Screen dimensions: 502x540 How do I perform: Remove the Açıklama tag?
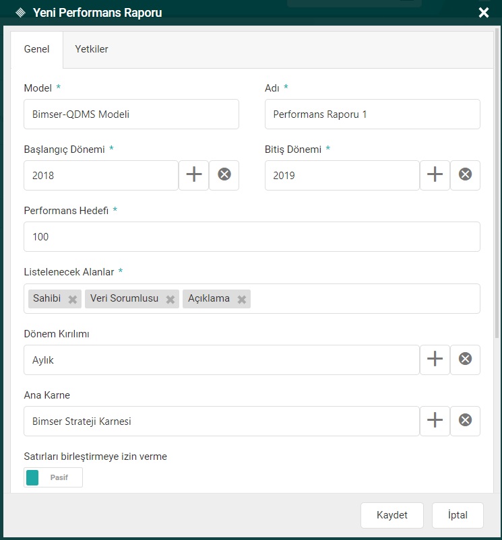(241, 300)
